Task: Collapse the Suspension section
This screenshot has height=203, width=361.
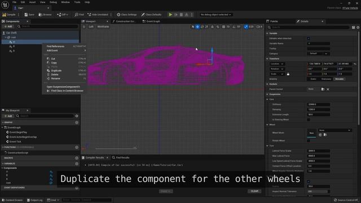Action: pos(267,94)
